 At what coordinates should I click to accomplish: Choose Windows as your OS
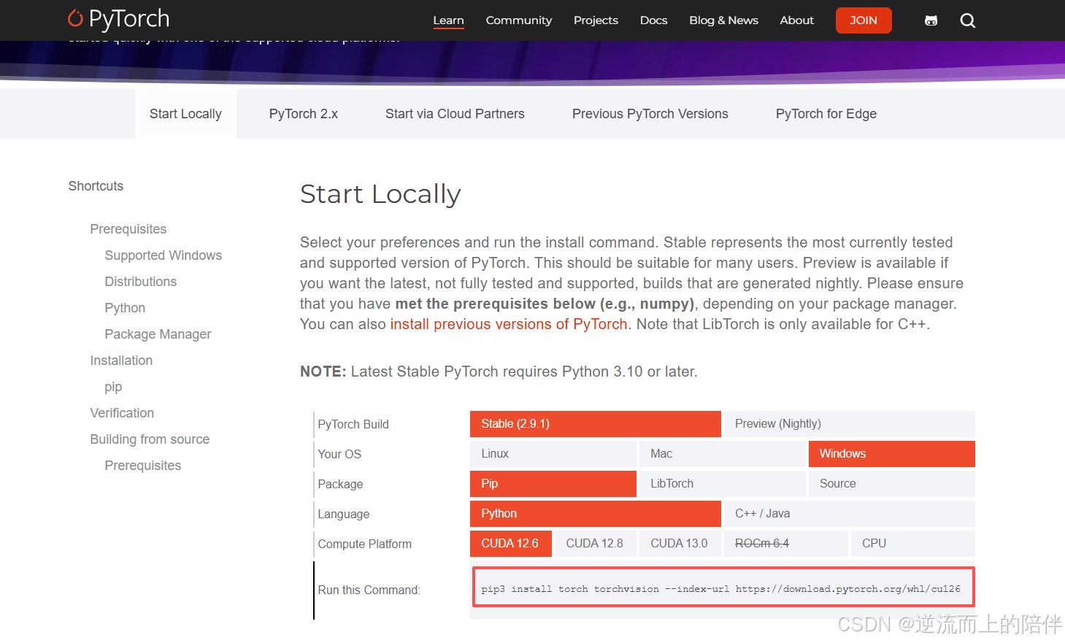click(x=892, y=454)
